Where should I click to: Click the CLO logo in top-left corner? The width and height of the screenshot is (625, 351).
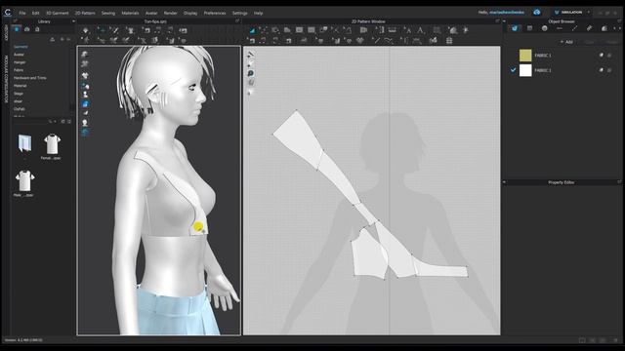coord(8,13)
